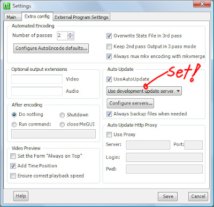Click the proxy Server field
The height and width of the screenshot is (207, 214).
pos(148,145)
